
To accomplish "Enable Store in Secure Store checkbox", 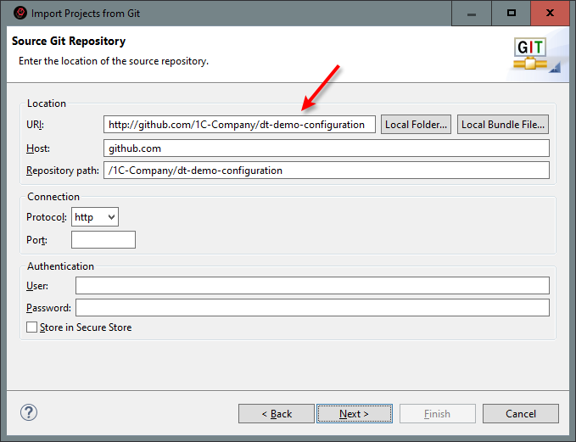I will pyautogui.click(x=32, y=327).
